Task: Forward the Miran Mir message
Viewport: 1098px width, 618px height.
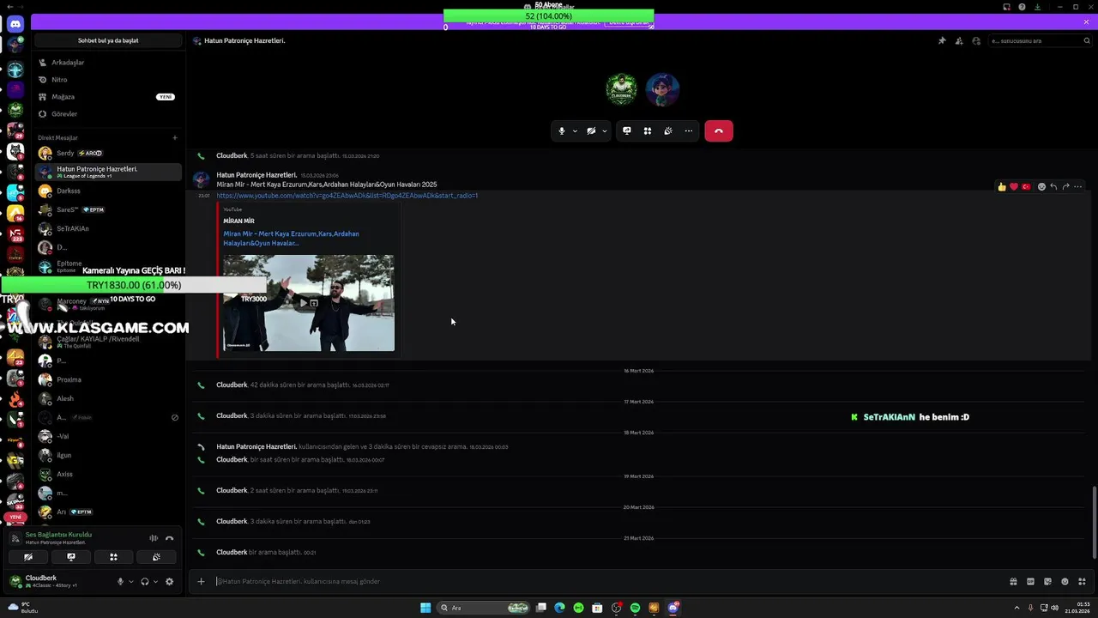Action: (1065, 186)
